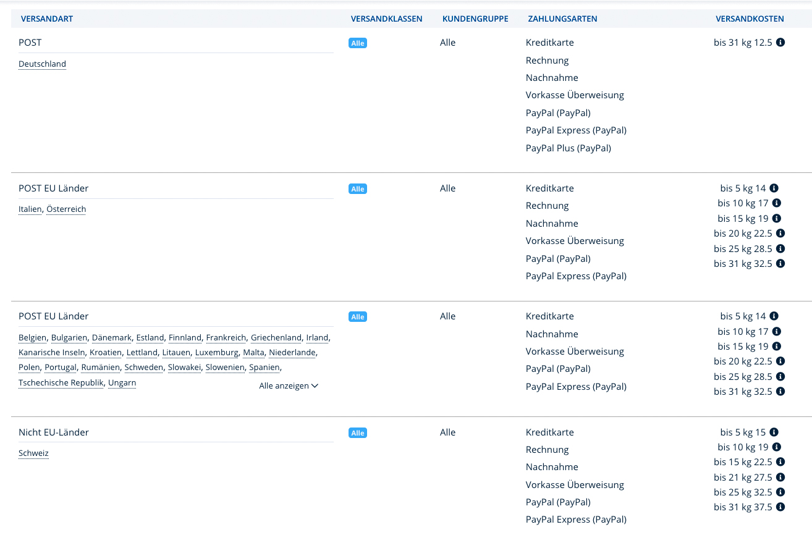The image size is (812, 535).
Task: Click Alle badge in POST Deutschland row
Action: [357, 43]
